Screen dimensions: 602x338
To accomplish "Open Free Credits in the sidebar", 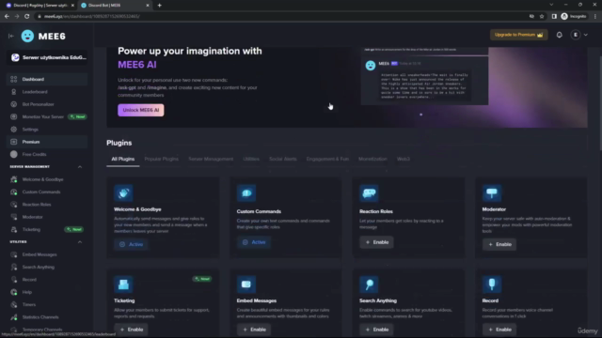I will point(47,154).
